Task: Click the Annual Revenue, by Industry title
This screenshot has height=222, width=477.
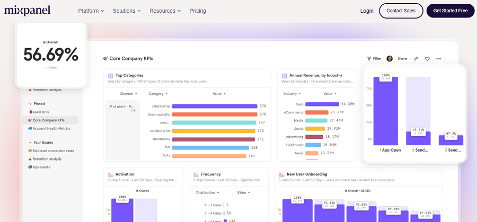Action: click(x=316, y=75)
